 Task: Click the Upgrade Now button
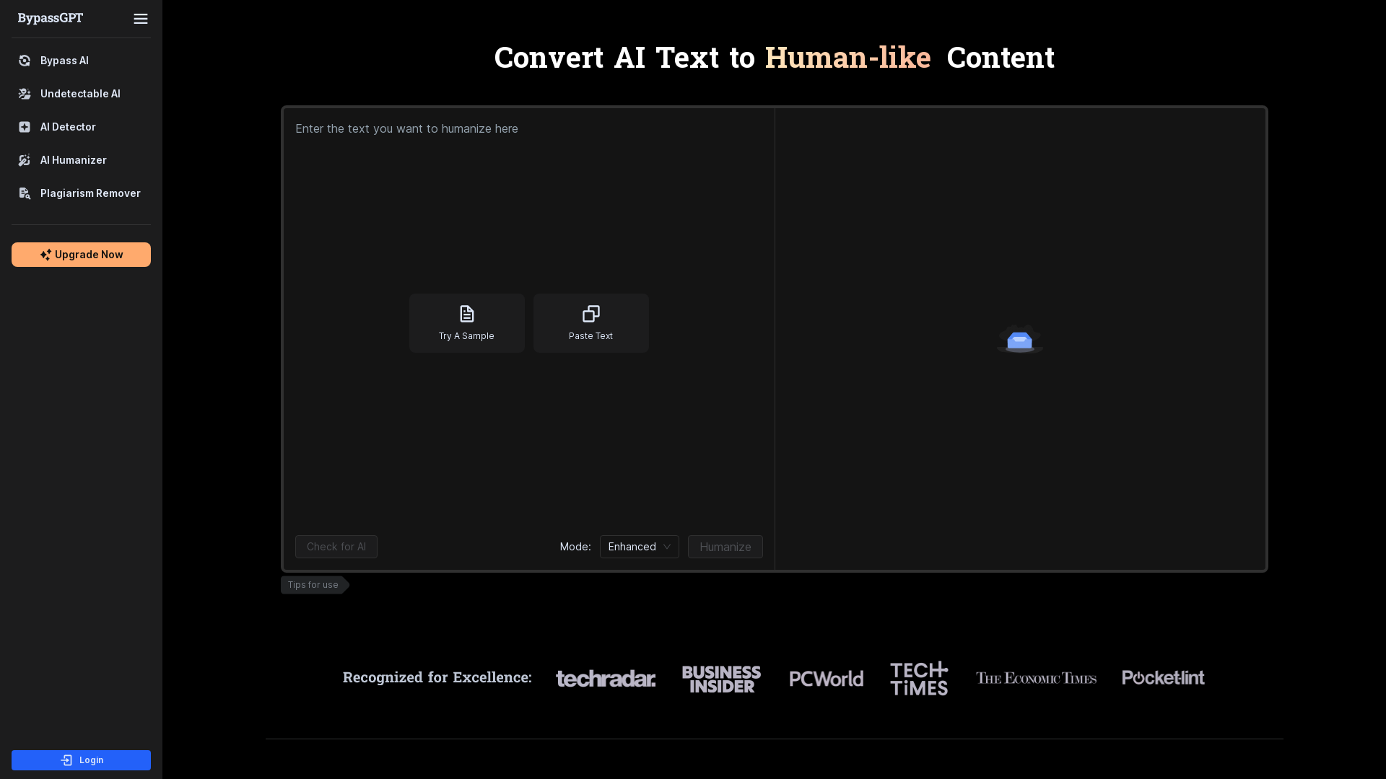[x=81, y=255]
